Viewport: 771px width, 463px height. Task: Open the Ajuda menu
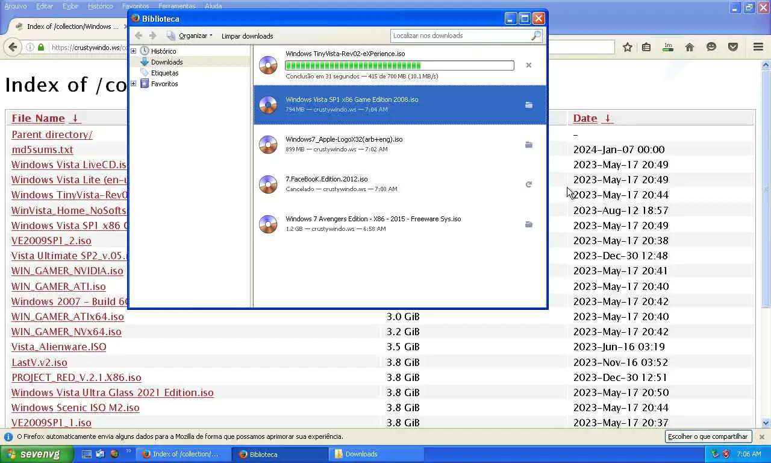213,6
